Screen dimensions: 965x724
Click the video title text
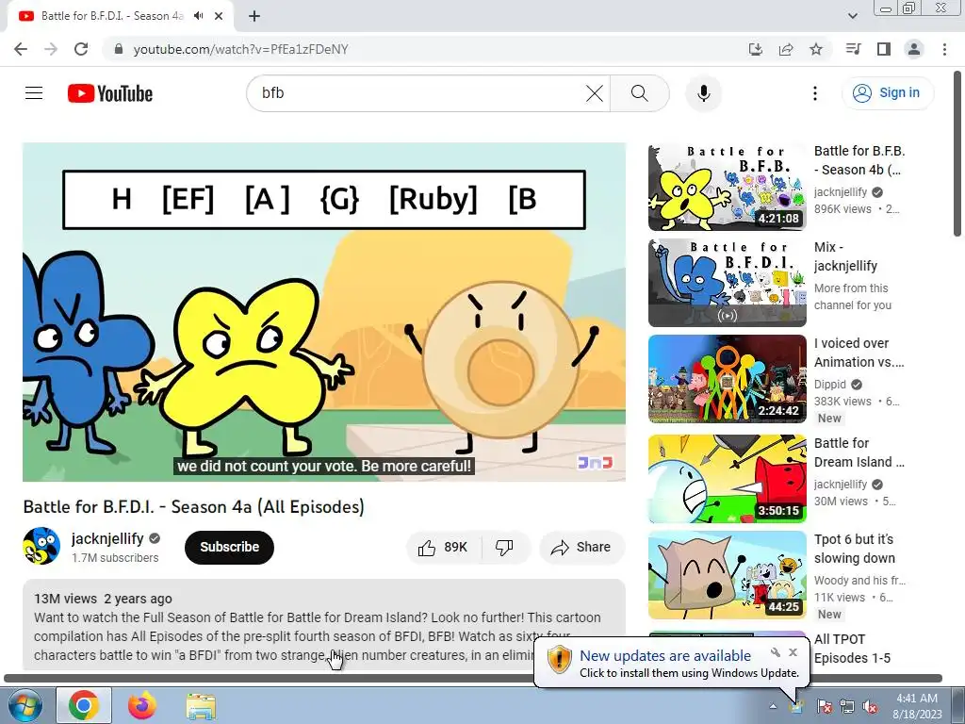click(193, 506)
